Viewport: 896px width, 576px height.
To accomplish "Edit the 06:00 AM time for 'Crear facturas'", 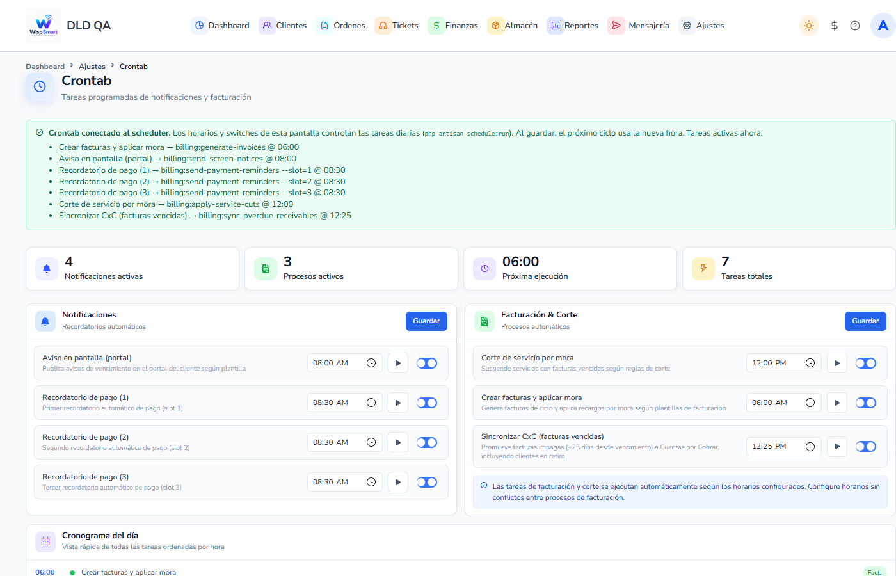I will [x=783, y=403].
